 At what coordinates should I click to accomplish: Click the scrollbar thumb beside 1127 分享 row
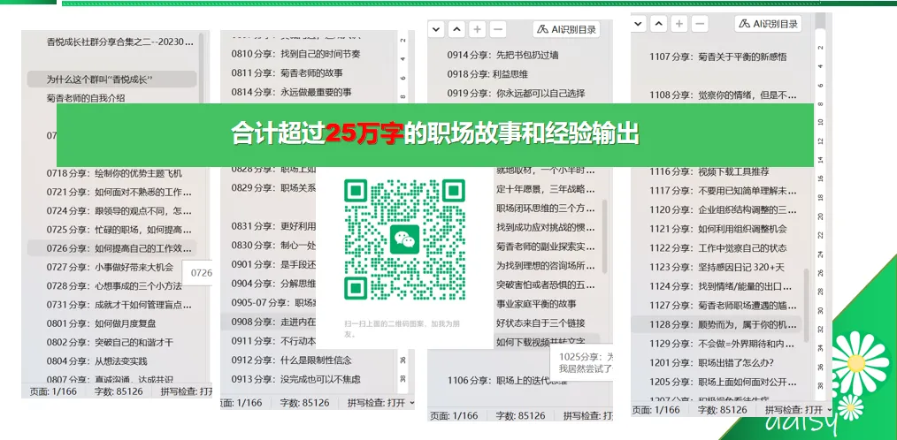click(807, 305)
